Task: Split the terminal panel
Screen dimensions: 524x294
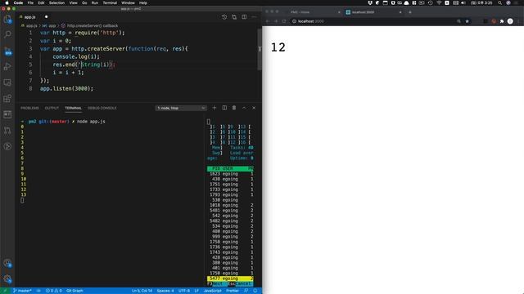Action: 224,108
